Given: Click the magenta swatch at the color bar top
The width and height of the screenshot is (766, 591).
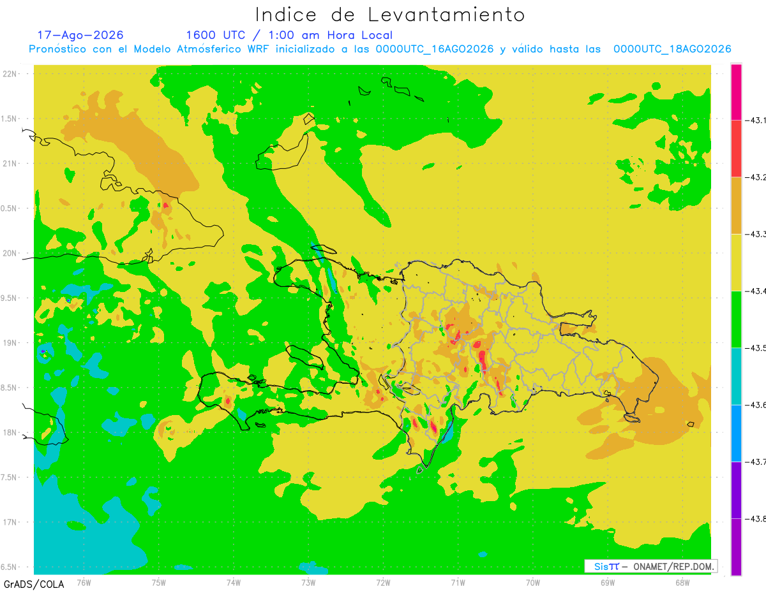Looking at the screenshot, I should (736, 92).
